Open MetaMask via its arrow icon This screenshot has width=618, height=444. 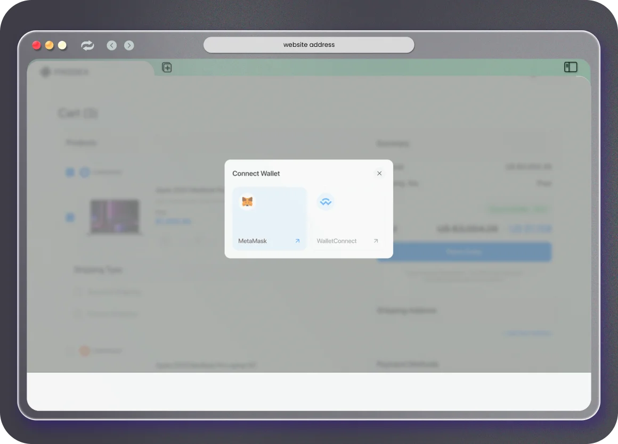(x=297, y=241)
